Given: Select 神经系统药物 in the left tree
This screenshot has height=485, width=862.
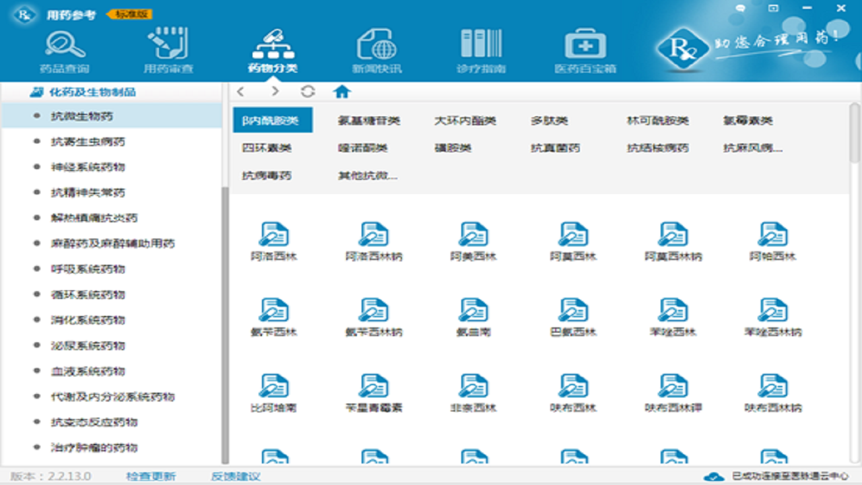Looking at the screenshot, I should [x=88, y=167].
